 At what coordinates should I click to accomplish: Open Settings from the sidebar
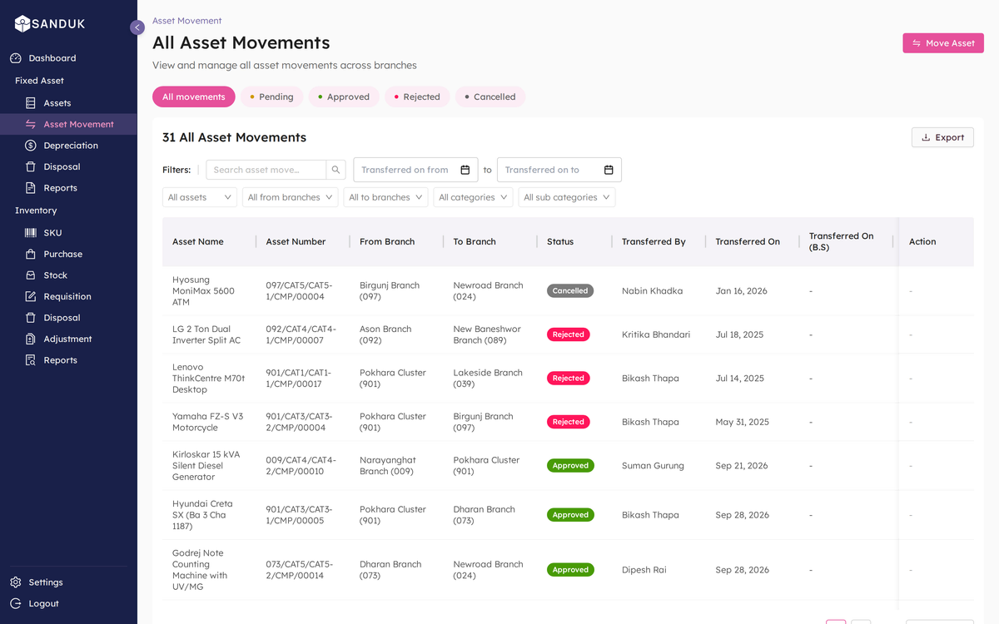coord(68,582)
